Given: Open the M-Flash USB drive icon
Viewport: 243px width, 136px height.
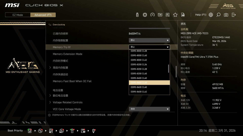Looking at the screenshot, I should pyautogui.click(x=137, y=15).
